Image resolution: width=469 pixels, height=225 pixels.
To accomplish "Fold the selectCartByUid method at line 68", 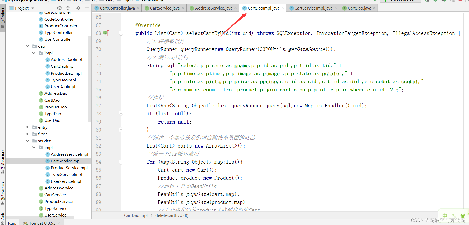I will 121,33.
